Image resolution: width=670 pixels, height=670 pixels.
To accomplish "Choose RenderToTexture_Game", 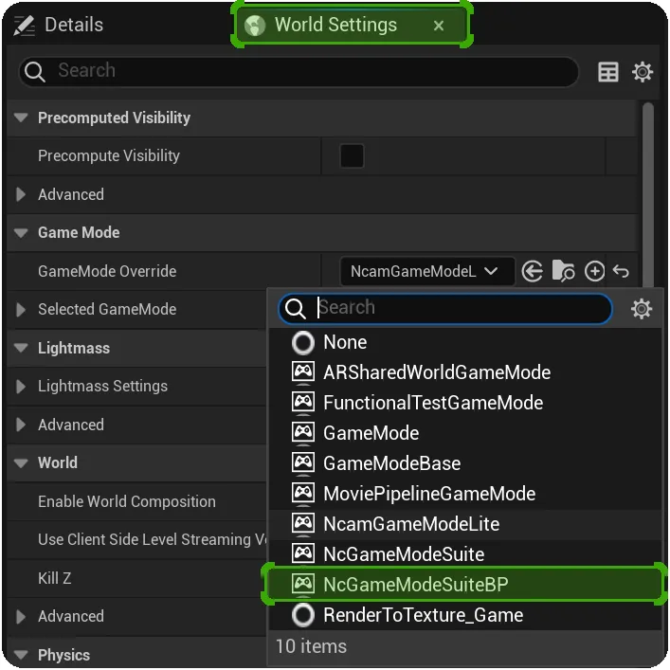I will click(465, 615).
